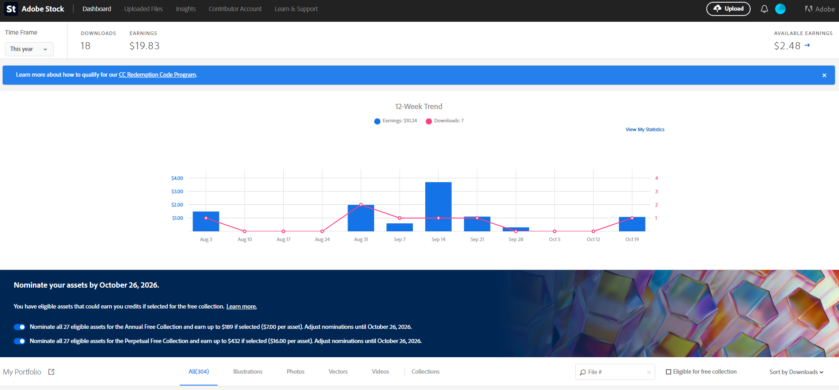Open the Insights navigation item
This screenshot has height=390, width=839.
point(186,9)
